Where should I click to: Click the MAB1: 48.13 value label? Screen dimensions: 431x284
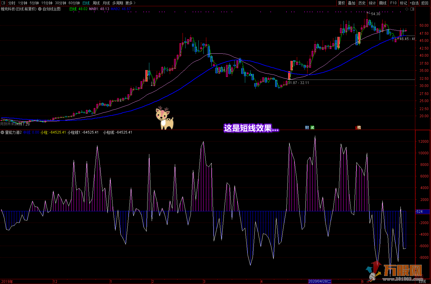pos(99,9)
